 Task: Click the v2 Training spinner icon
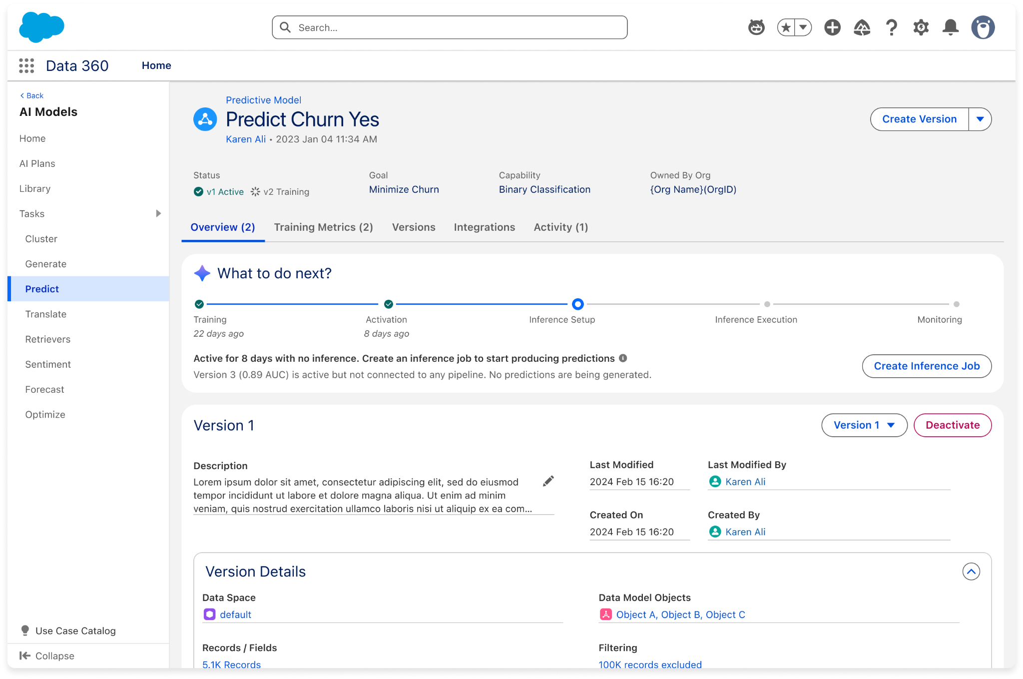click(255, 192)
